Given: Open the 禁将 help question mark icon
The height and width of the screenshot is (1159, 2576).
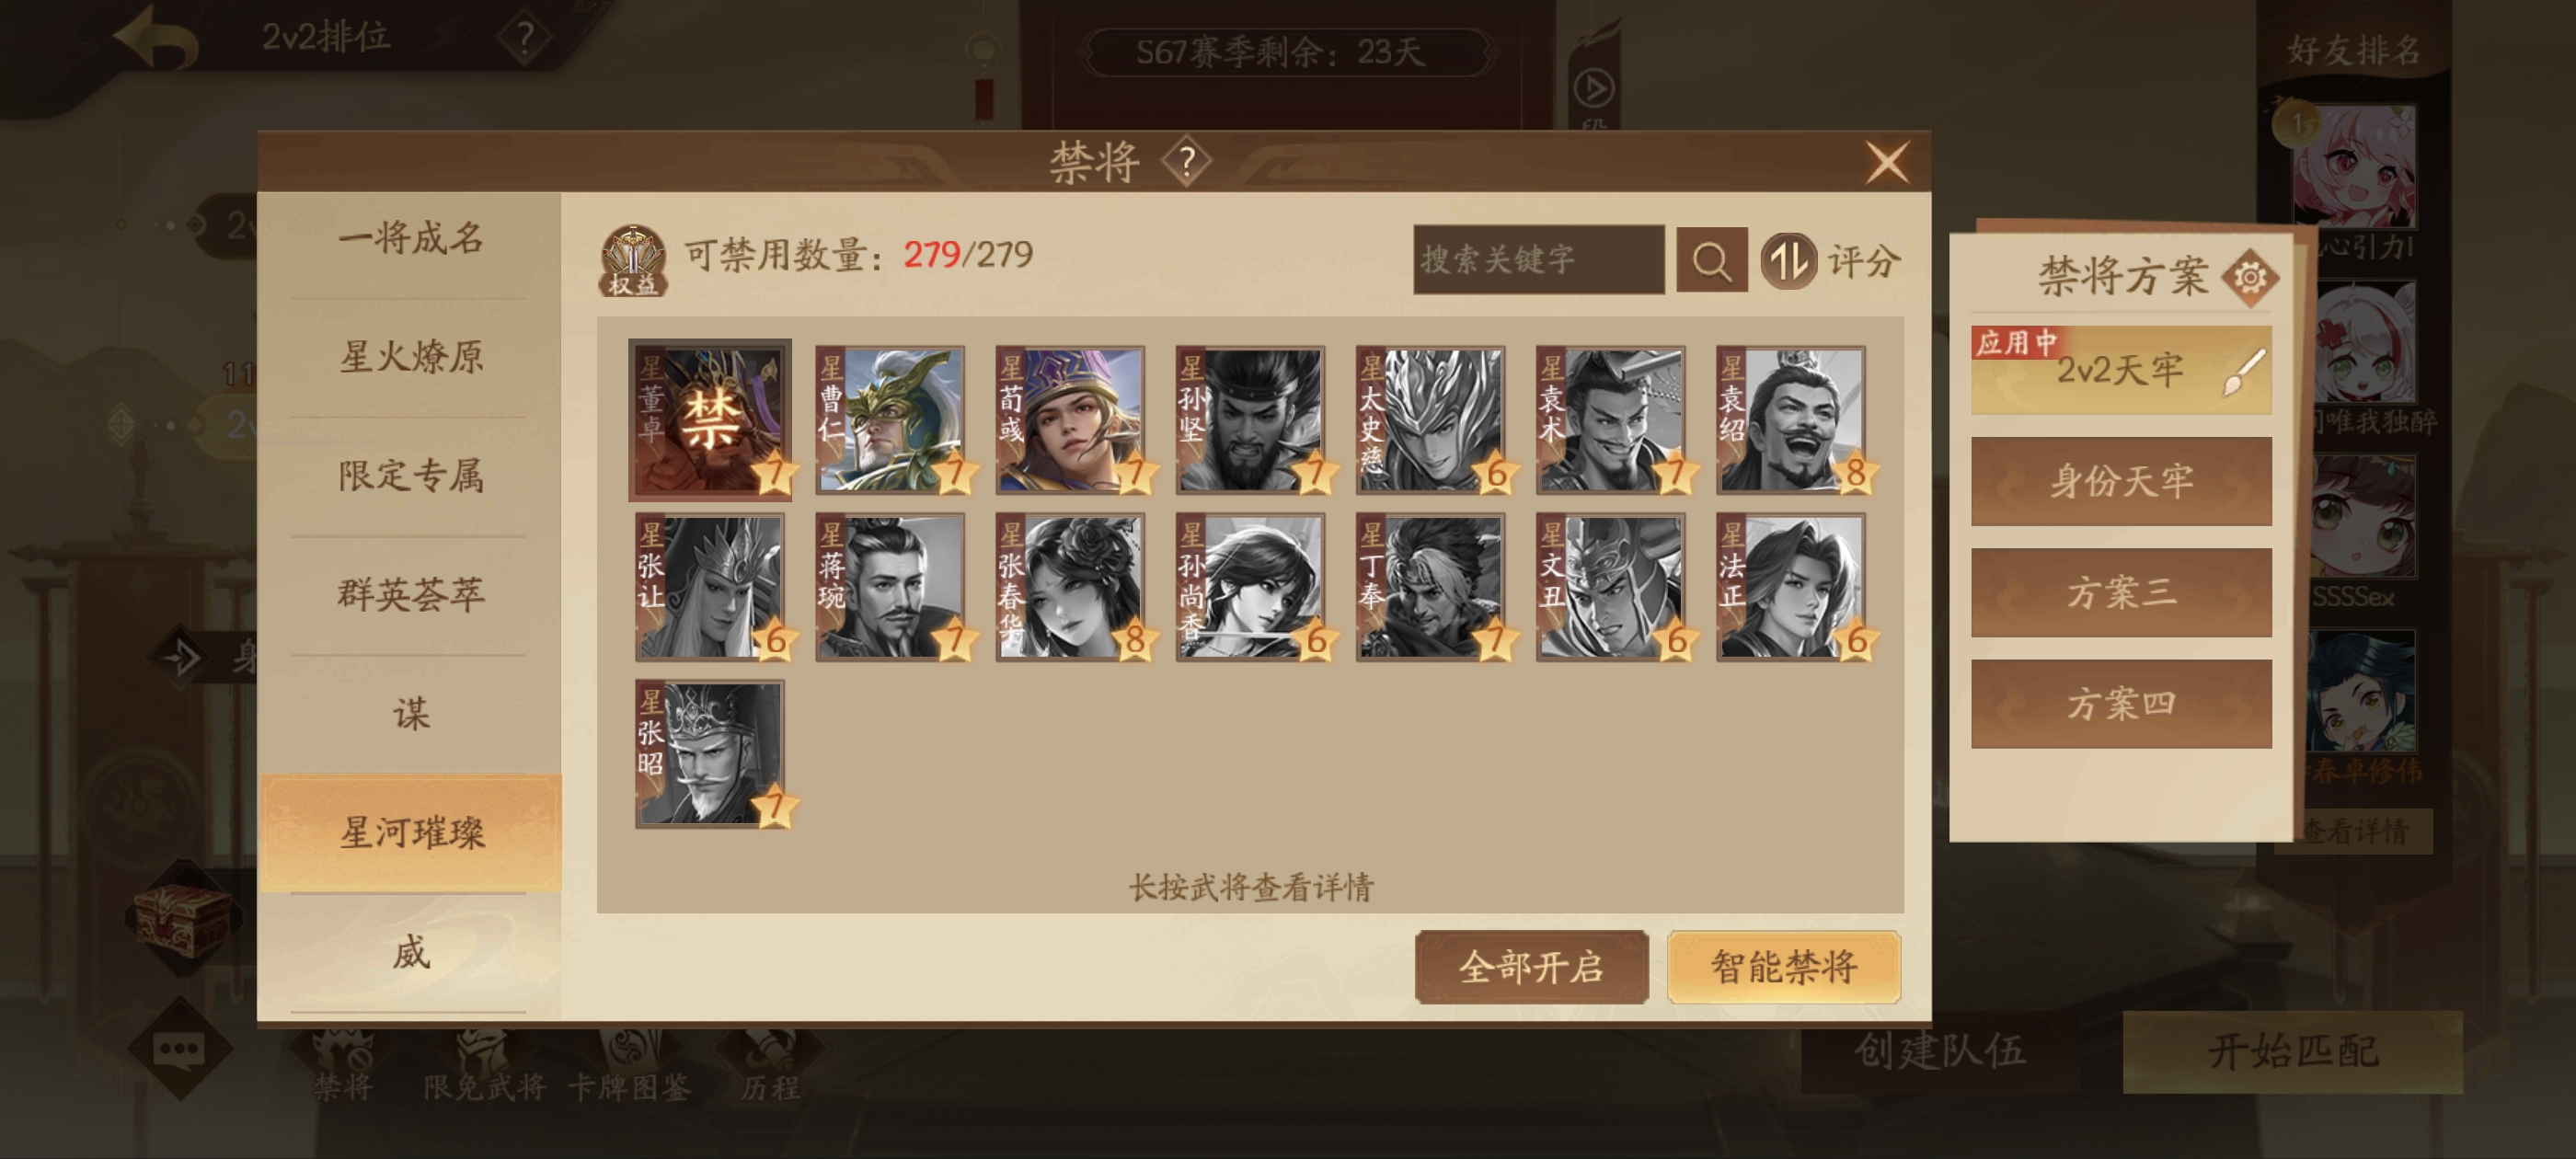Looking at the screenshot, I should coord(1186,161).
